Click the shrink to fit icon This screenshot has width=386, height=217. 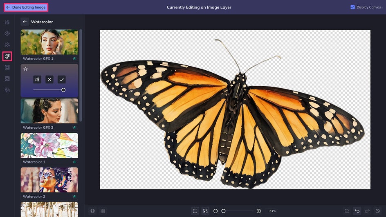coord(205,211)
